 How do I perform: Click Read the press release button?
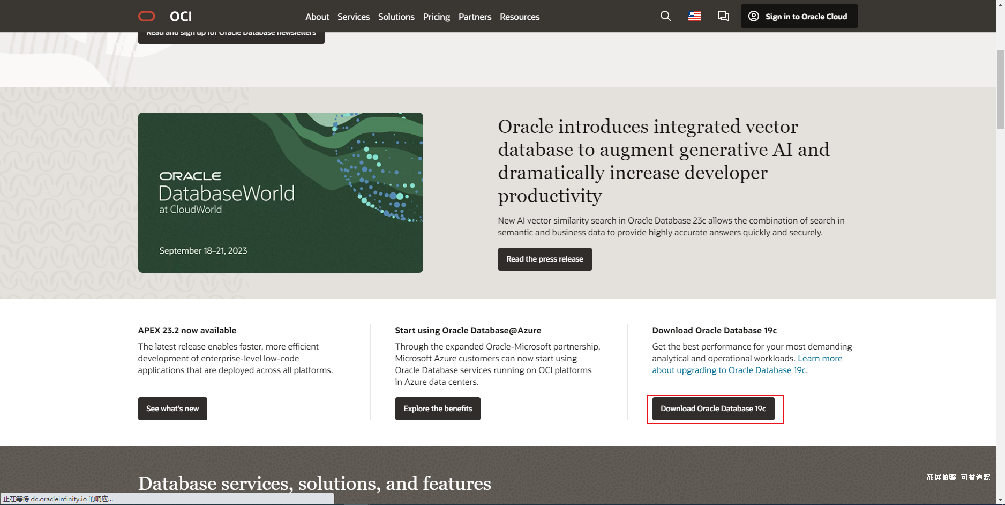(544, 259)
